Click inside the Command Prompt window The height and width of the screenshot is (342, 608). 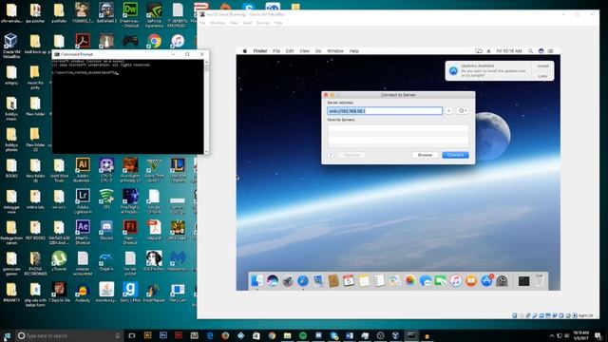tap(128, 106)
